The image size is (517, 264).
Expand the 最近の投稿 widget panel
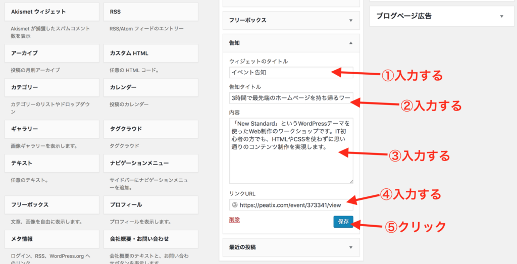coord(351,247)
